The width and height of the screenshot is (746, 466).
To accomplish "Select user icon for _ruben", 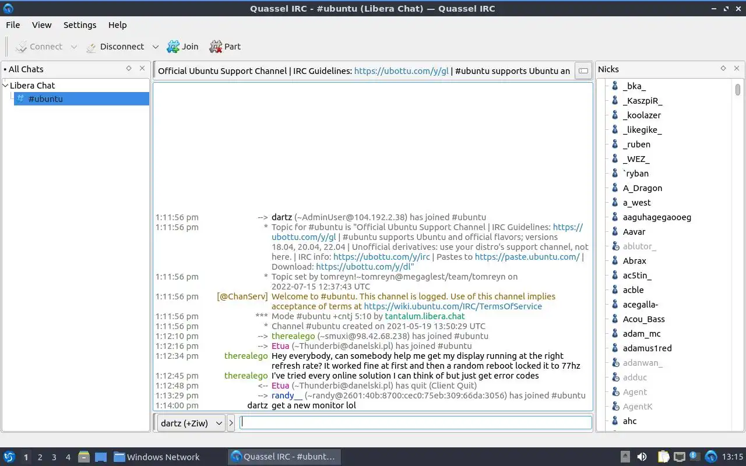I will tap(614, 144).
